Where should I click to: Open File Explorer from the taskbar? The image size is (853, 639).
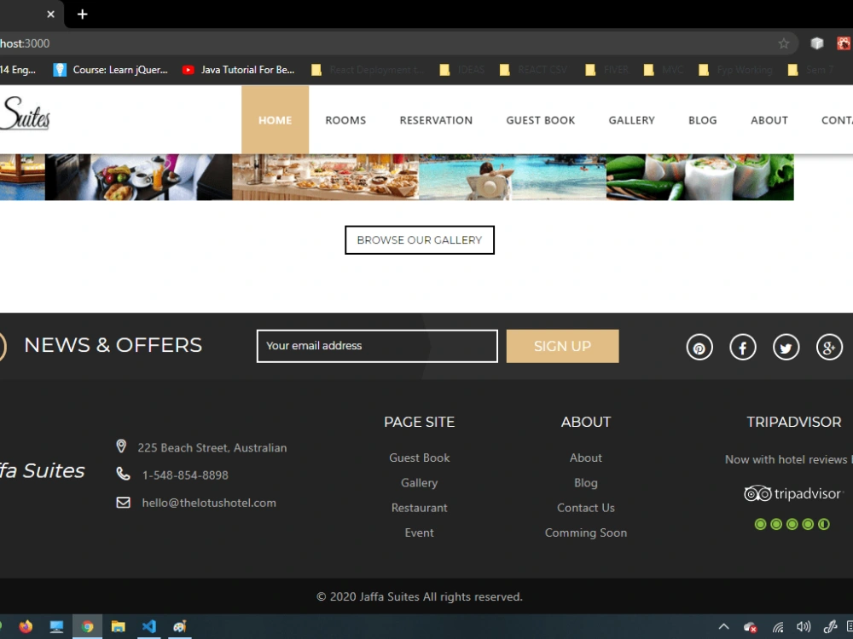pyautogui.click(x=118, y=626)
